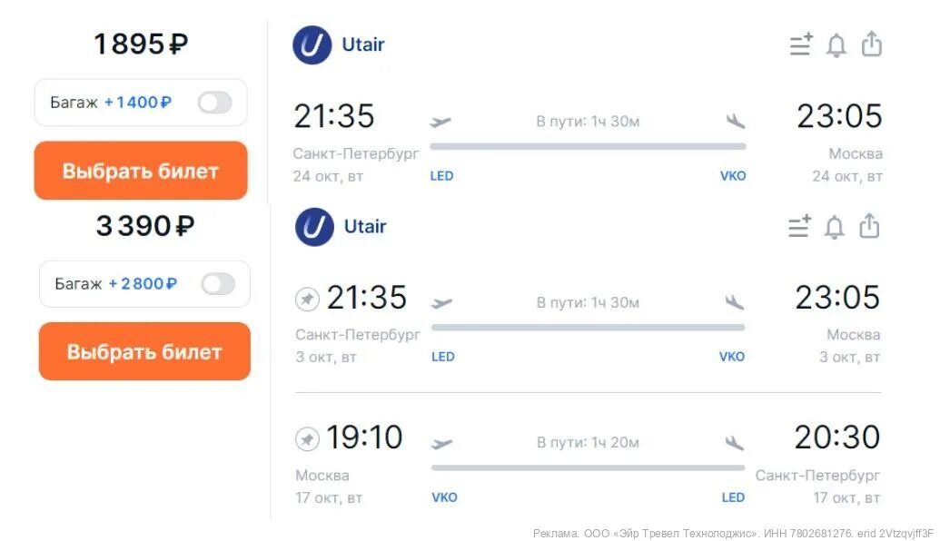Click Выбрать билет for 1895₽
The height and width of the screenshot is (541, 940).
(x=141, y=171)
